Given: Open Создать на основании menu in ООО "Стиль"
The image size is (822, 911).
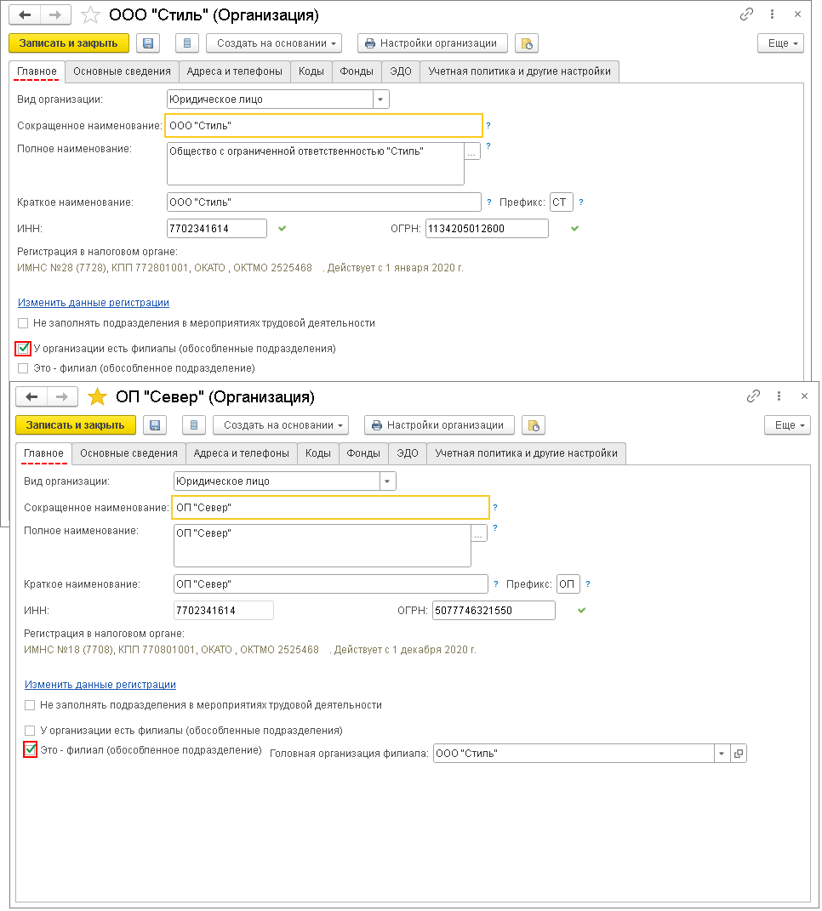Looking at the screenshot, I should pyautogui.click(x=274, y=43).
